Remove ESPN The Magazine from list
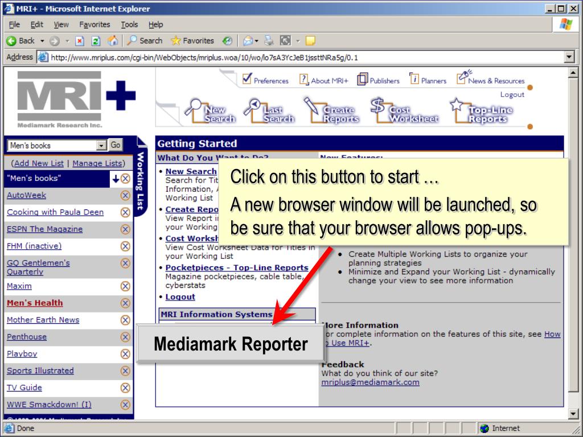583x437 pixels. coord(125,229)
